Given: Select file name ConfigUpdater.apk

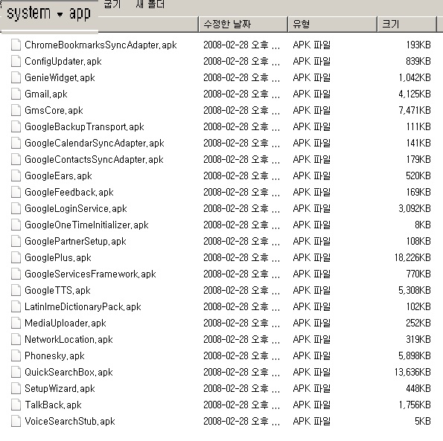Looking at the screenshot, I should [x=63, y=61].
